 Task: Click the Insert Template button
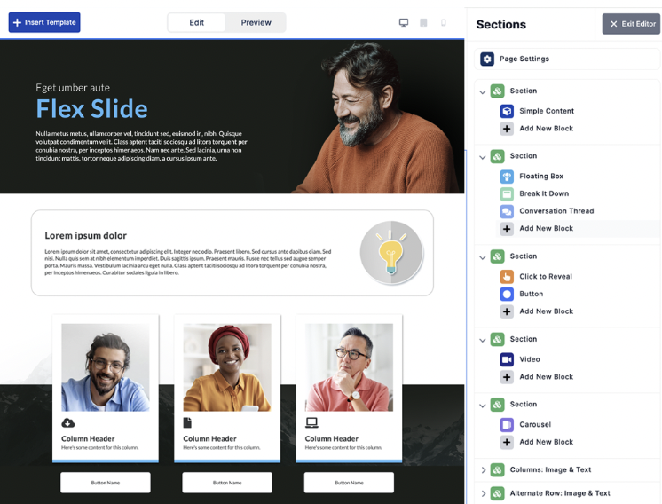[44, 22]
